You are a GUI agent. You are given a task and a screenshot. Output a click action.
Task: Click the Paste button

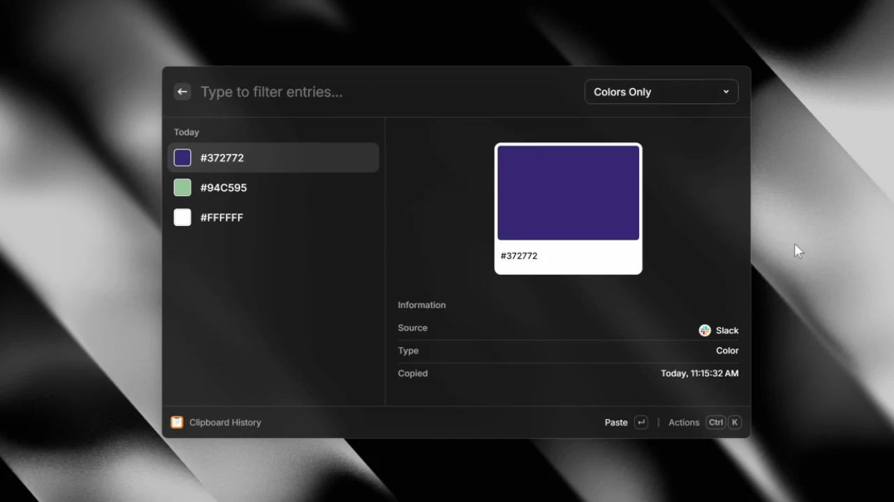616,422
